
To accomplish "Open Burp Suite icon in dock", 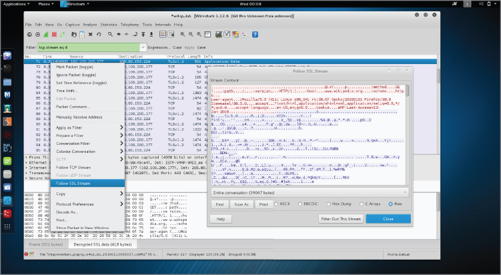I will click(x=7, y=121).
